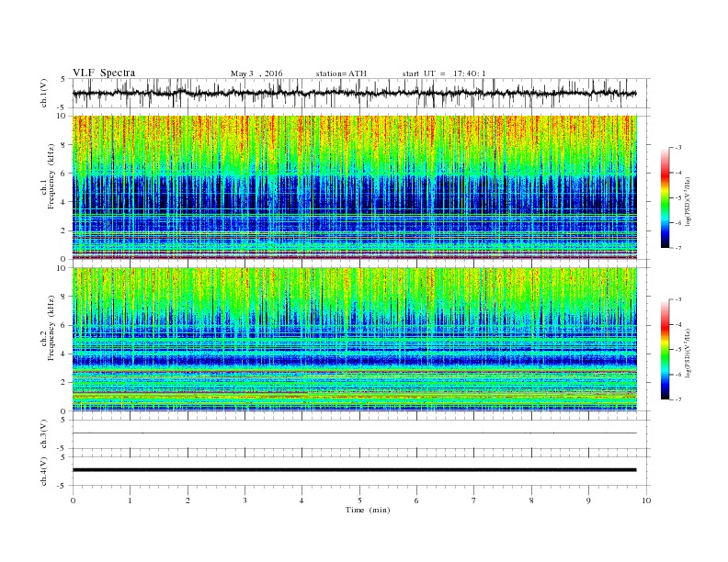This screenshot has height=562, width=728.
Task: Click the ch.1 spectrogram color scale bar
Action: coord(665,198)
